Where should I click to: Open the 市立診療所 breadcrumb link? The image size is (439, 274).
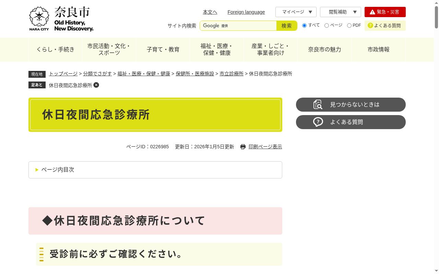click(232, 74)
